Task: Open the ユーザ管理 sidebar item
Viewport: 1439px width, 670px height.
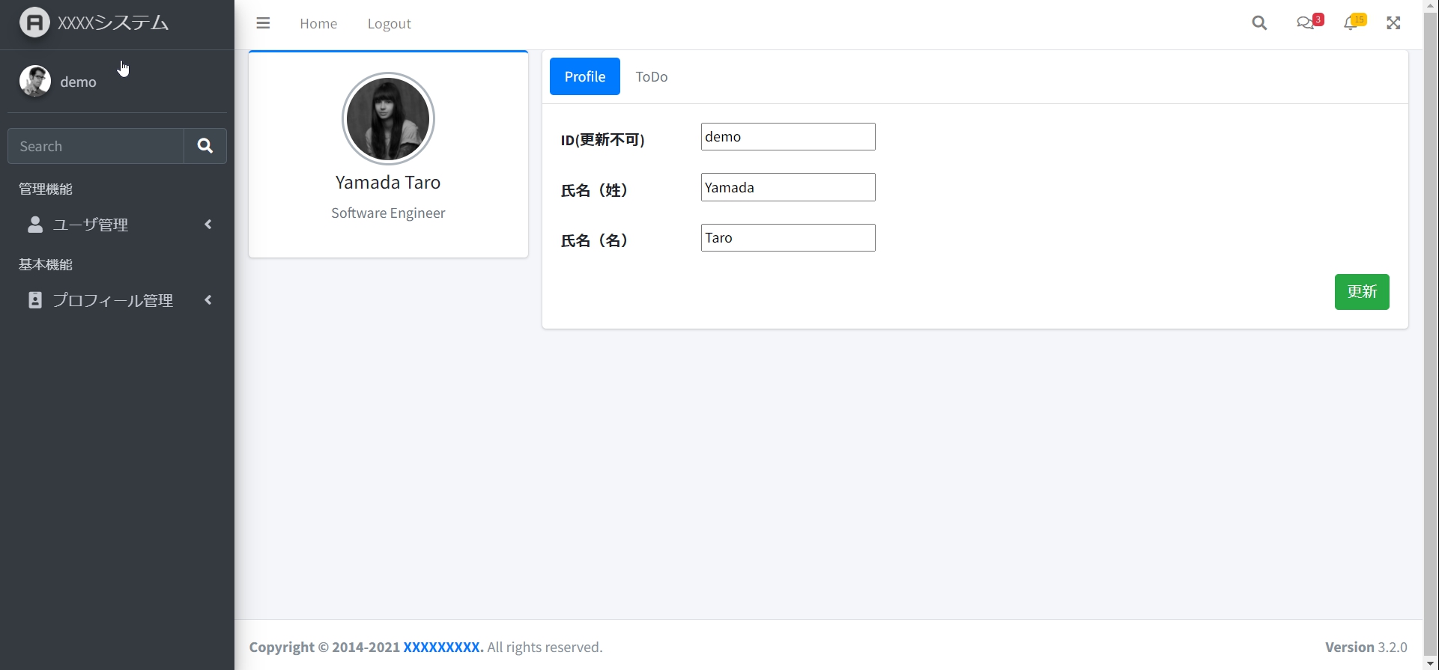Action: point(91,225)
